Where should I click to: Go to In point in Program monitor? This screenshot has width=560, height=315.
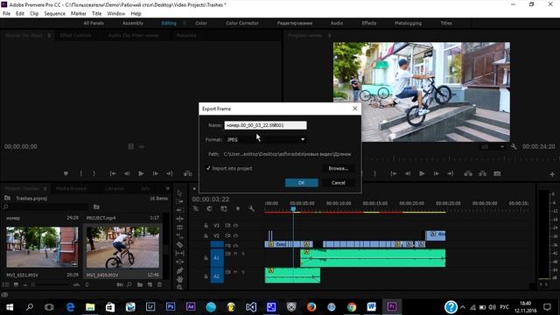click(x=393, y=173)
